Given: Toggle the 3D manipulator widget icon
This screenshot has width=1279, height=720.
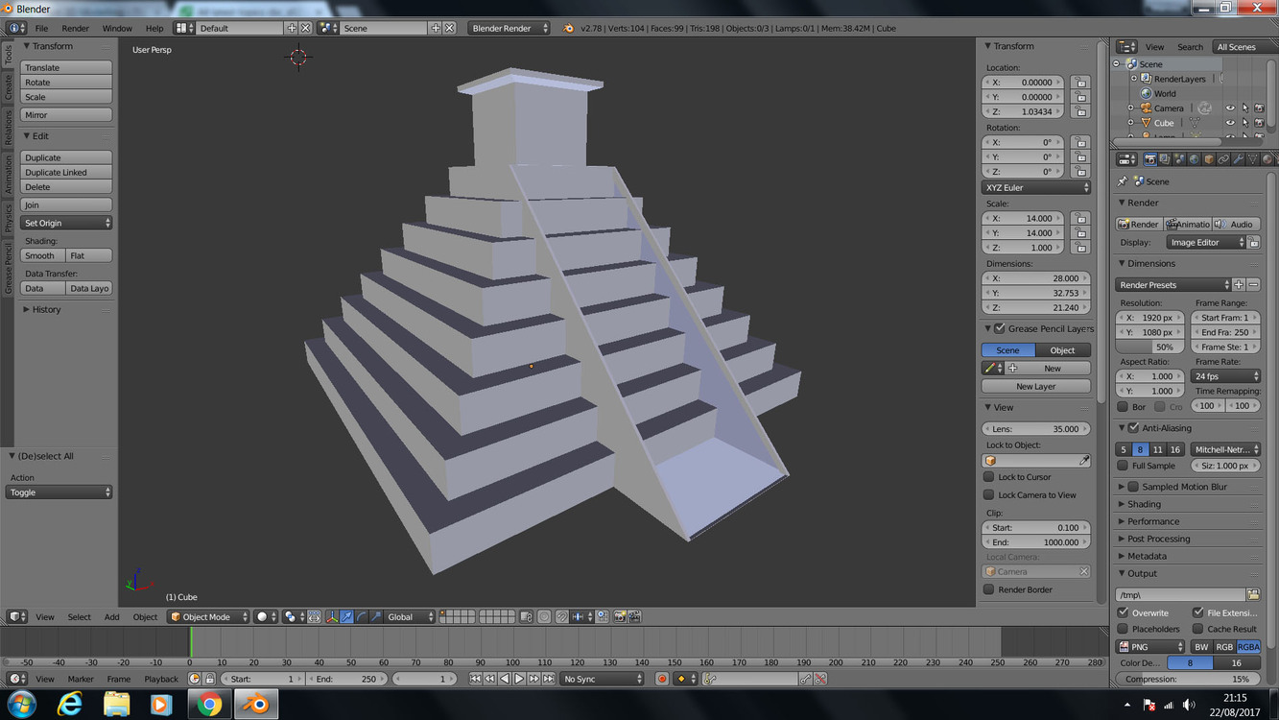Looking at the screenshot, I should [331, 617].
